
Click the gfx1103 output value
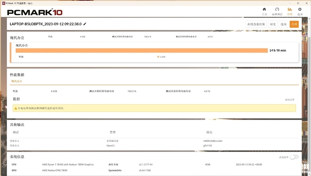click(x=208, y=145)
